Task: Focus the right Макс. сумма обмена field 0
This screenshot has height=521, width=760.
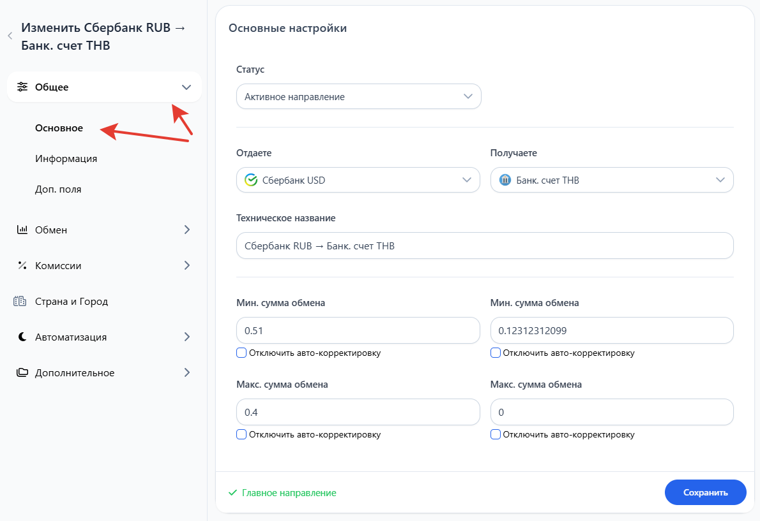Action: coord(612,412)
